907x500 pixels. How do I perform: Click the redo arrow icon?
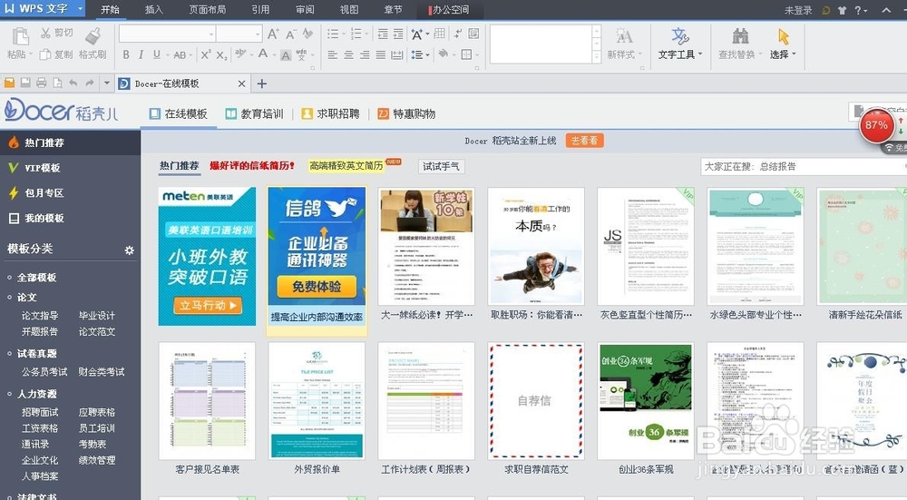coord(89,83)
